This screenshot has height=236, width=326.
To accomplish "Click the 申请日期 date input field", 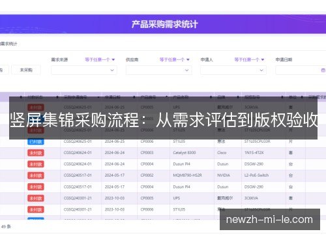I will pos(301,70).
